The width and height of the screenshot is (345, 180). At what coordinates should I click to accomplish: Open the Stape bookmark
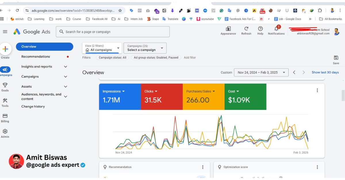click(x=153, y=19)
